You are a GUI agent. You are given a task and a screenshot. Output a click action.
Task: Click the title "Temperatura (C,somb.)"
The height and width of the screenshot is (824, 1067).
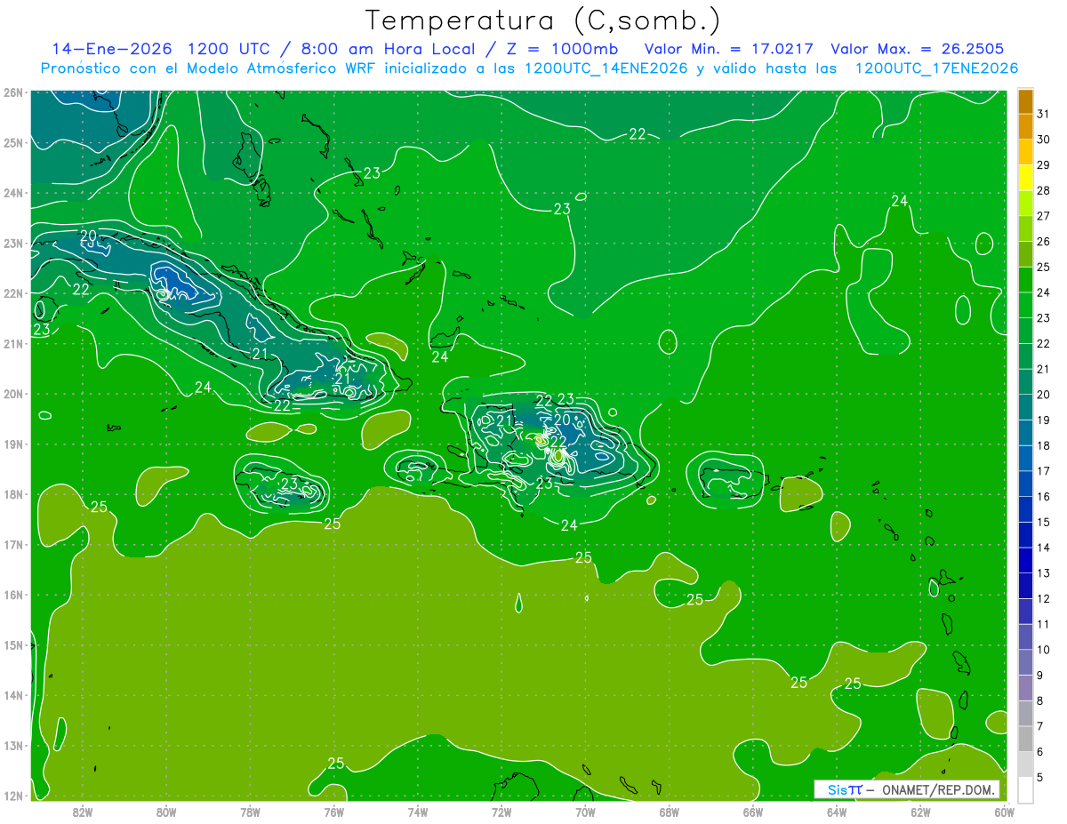pos(542,20)
